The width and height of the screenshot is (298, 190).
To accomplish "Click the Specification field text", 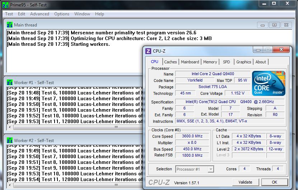I will [x=229, y=102].
